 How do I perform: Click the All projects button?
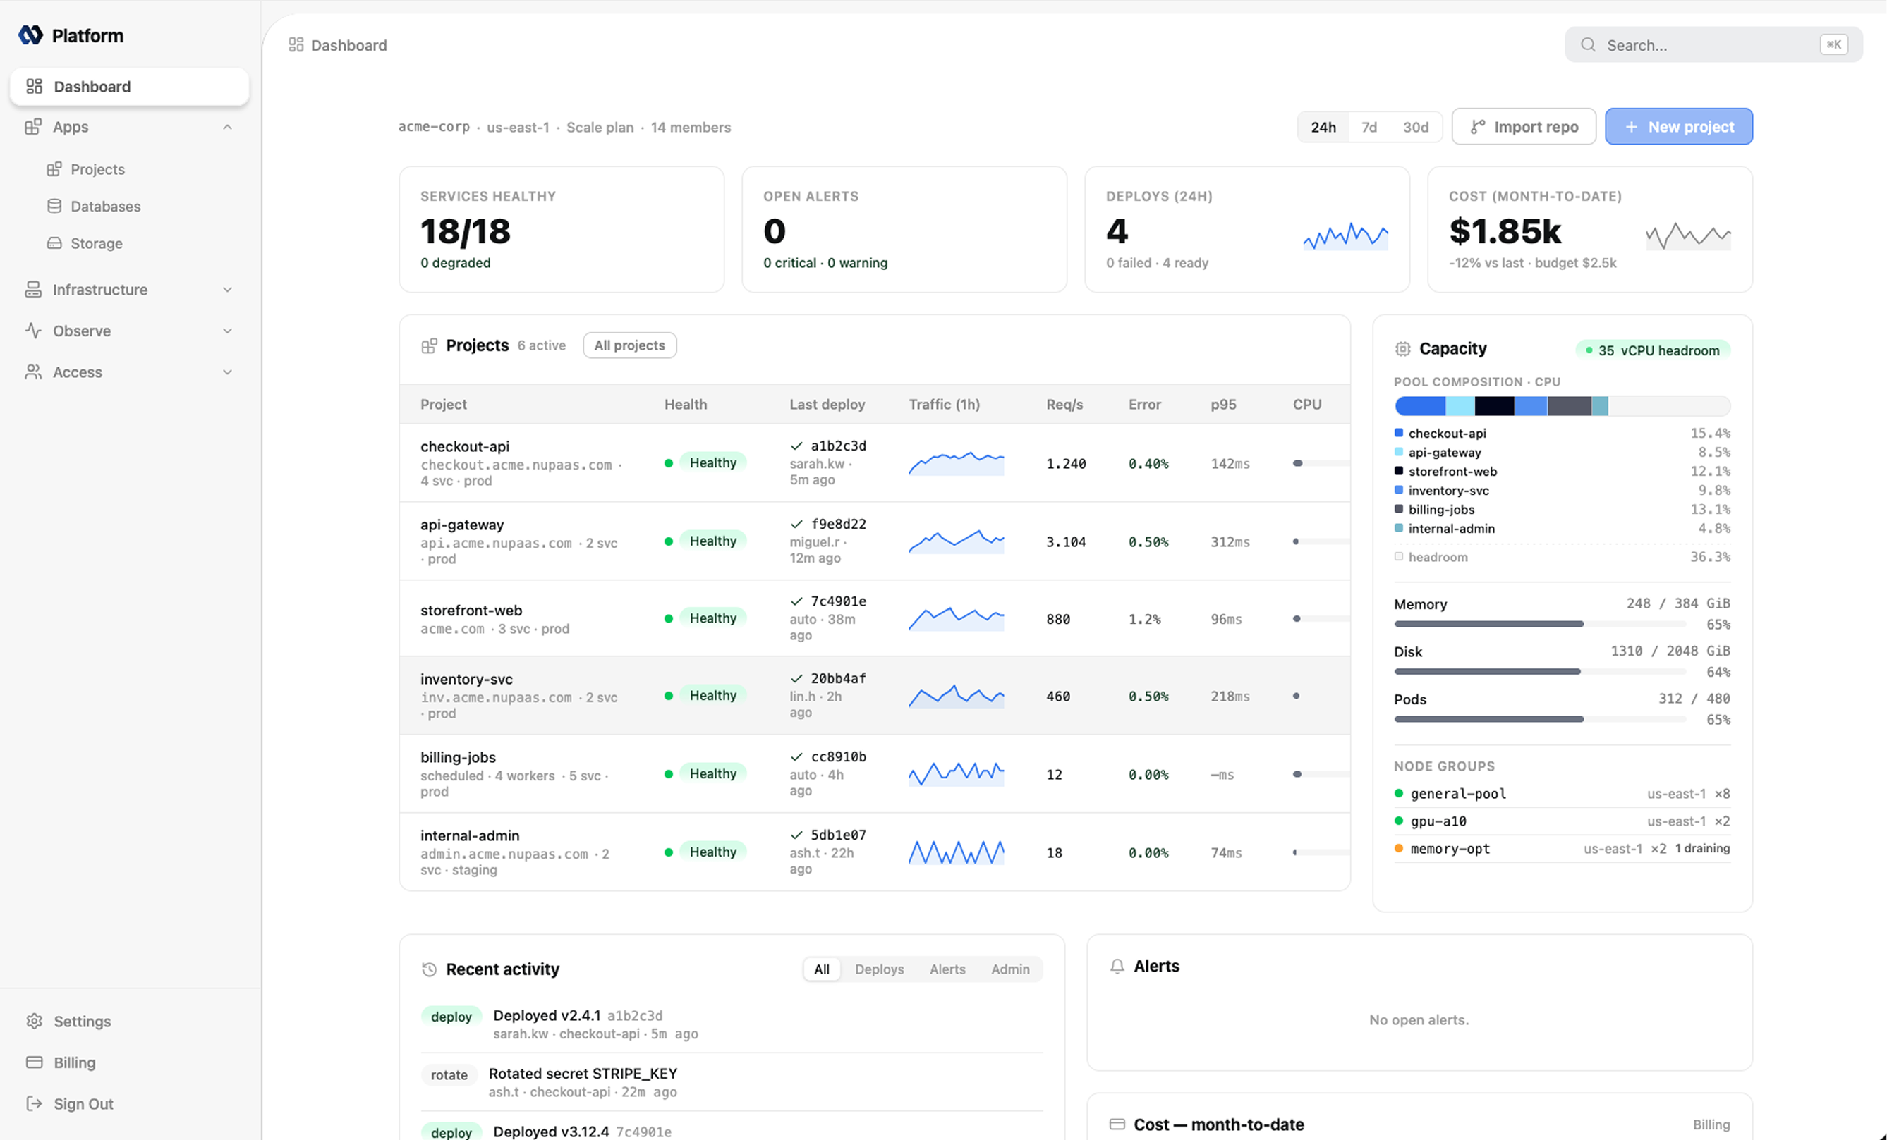point(629,345)
